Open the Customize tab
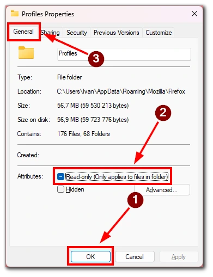Screen dimensions: 213x277 [x=159, y=33]
